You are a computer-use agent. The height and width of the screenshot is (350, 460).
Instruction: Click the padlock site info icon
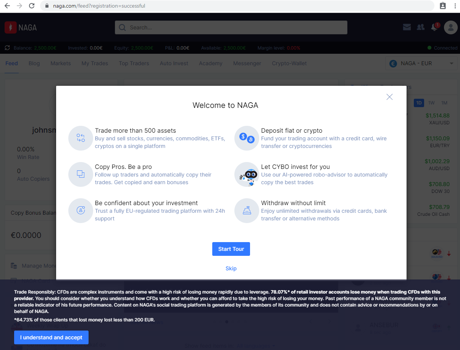pos(47,6)
